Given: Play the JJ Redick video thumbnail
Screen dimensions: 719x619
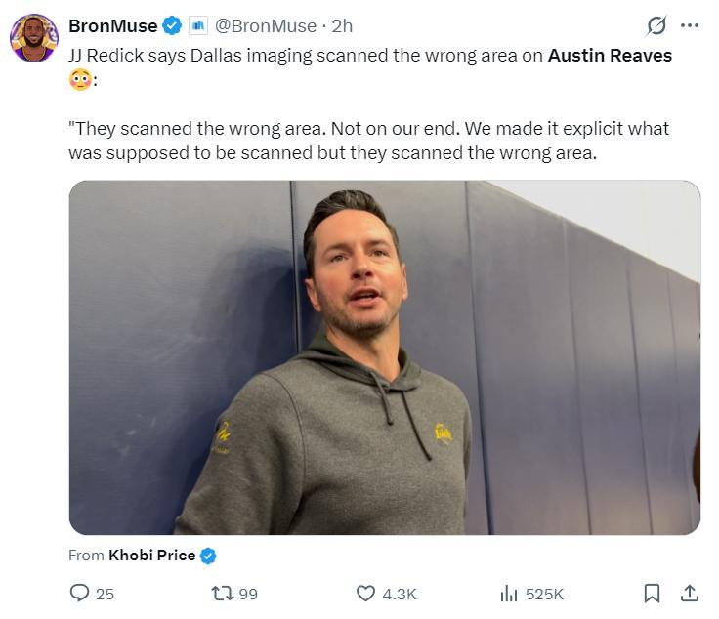Looking at the screenshot, I should 384,357.
